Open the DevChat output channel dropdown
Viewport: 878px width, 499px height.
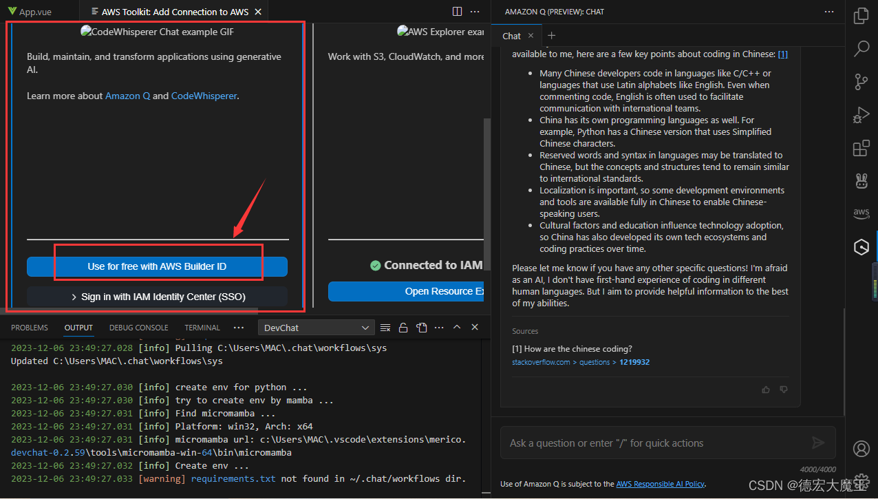coord(316,327)
